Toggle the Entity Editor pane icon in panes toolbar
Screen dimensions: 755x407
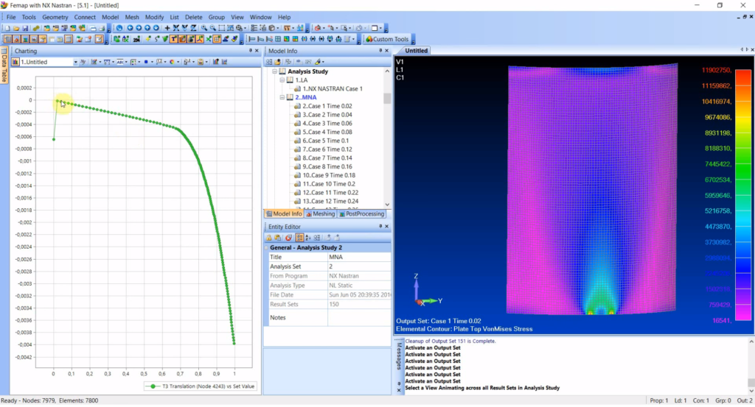coord(42,39)
